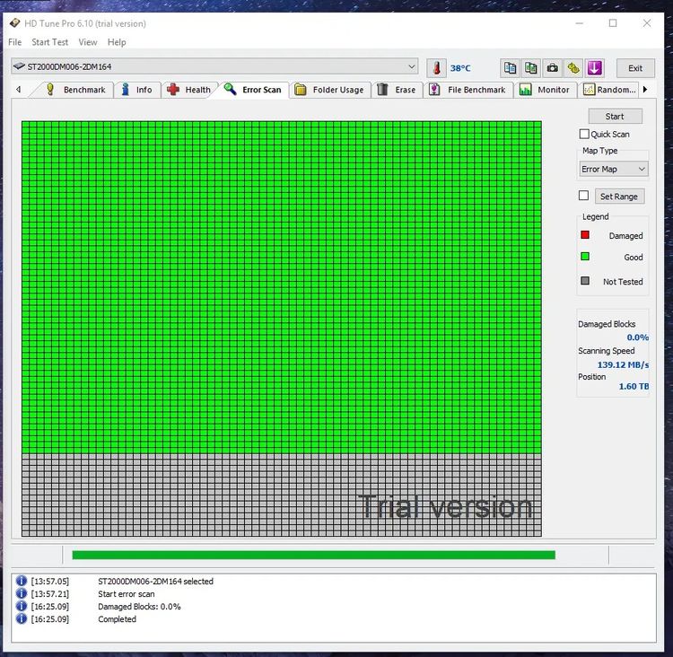Click the green Good legend swatch

click(584, 257)
